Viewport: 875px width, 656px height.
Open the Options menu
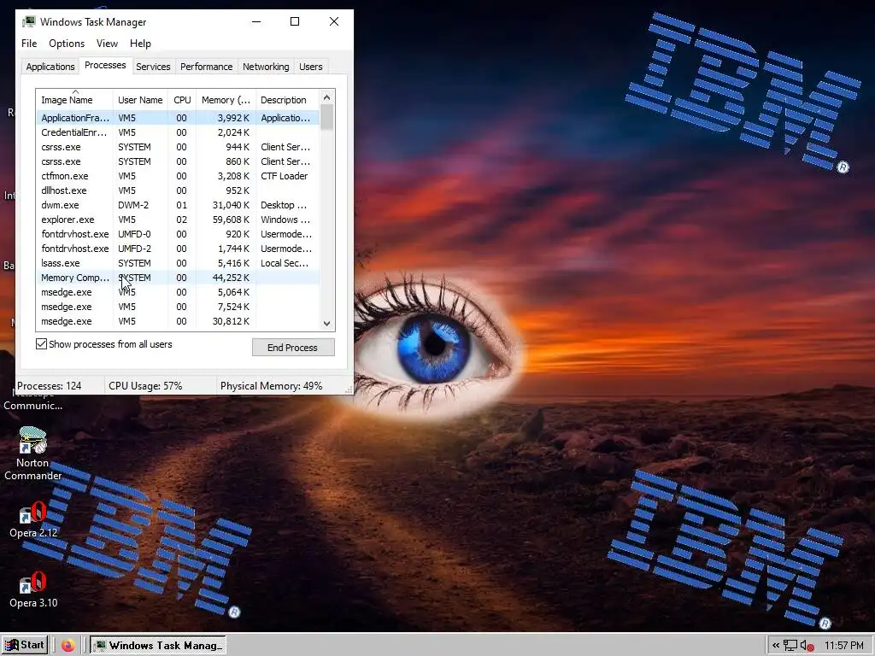pyautogui.click(x=67, y=44)
